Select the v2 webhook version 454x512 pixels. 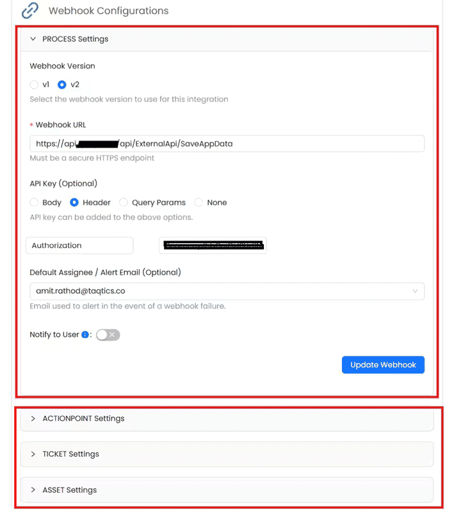click(62, 85)
